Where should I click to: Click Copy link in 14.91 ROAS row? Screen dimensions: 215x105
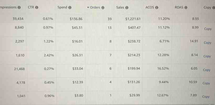pyautogui.click(x=207, y=43)
